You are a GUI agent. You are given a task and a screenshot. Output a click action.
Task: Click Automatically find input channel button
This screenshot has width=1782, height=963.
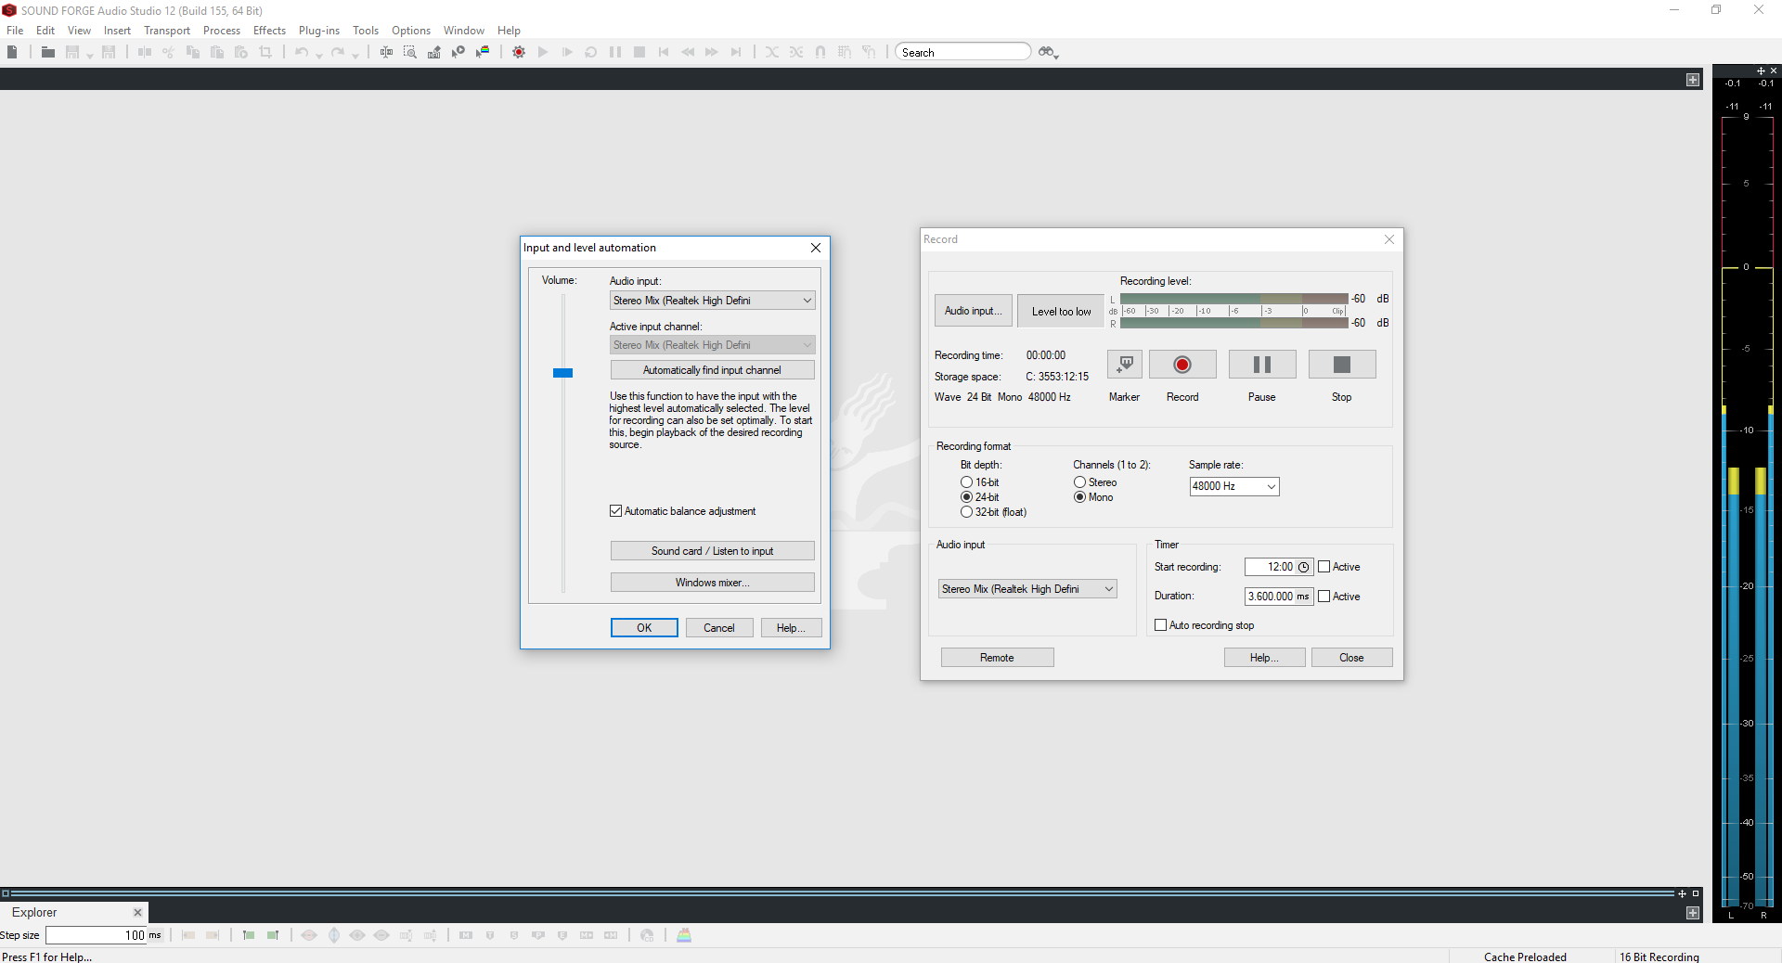(712, 370)
